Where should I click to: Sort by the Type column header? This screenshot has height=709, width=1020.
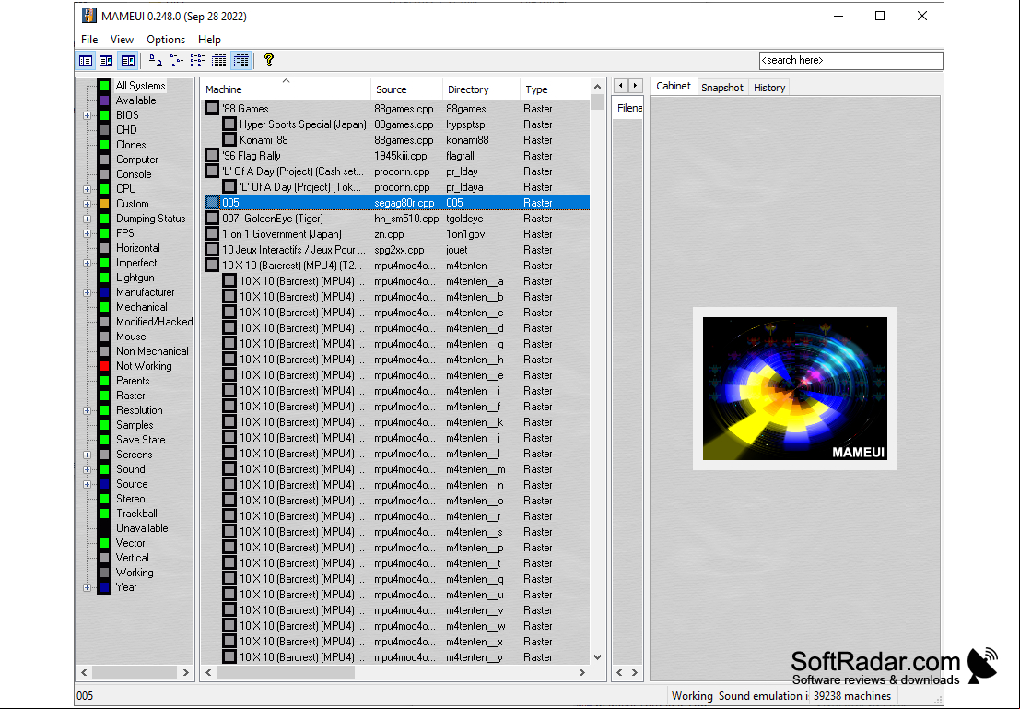[x=555, y=89]
